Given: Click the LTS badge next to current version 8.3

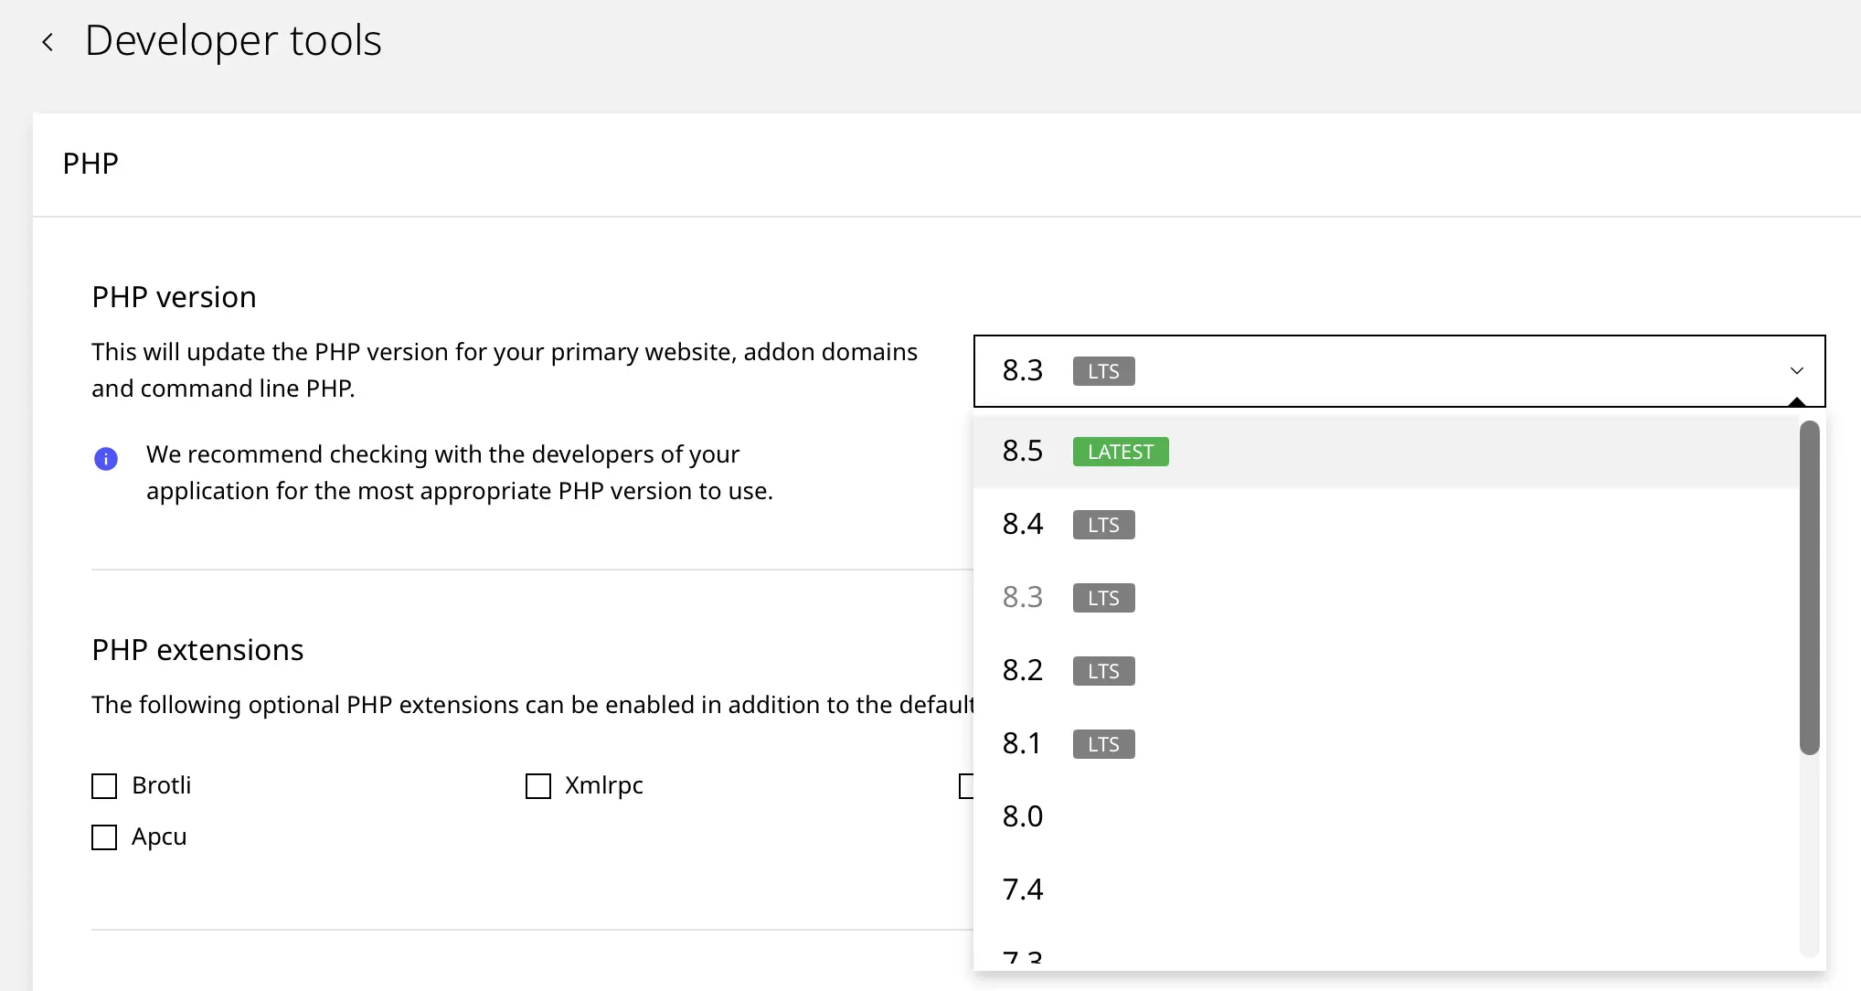Looking at the screenshot, I should (1103, 371).
